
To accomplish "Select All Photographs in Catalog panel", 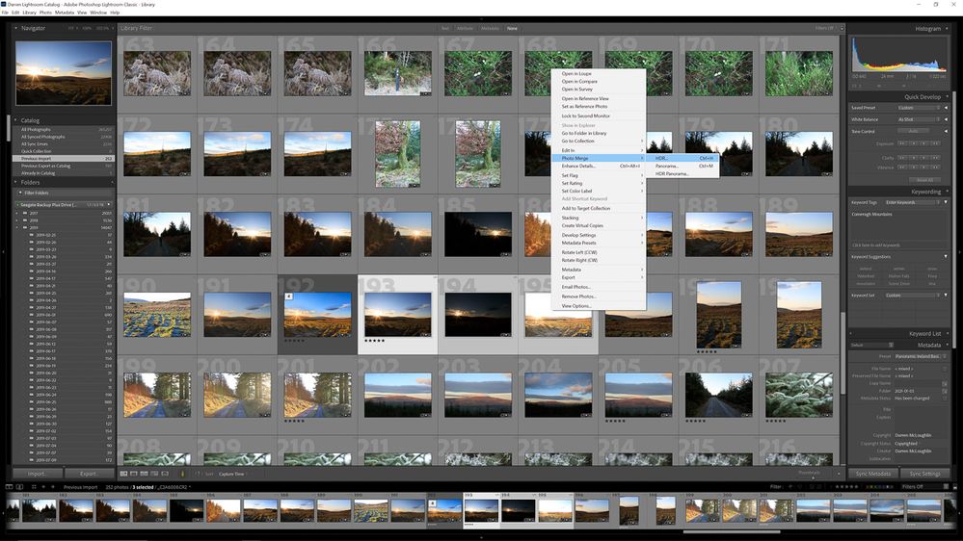I will [64, 129].
